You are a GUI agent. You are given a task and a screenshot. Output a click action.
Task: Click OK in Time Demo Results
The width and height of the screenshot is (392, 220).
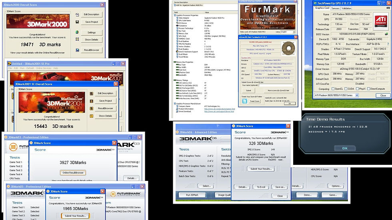point(345,148)
